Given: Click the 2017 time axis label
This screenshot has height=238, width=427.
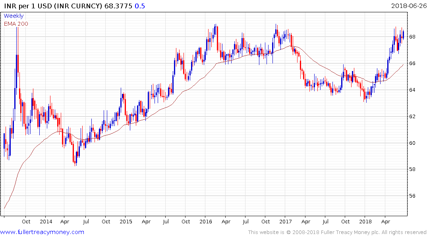Looking at the screenshot, I should [x=285, y=221].
